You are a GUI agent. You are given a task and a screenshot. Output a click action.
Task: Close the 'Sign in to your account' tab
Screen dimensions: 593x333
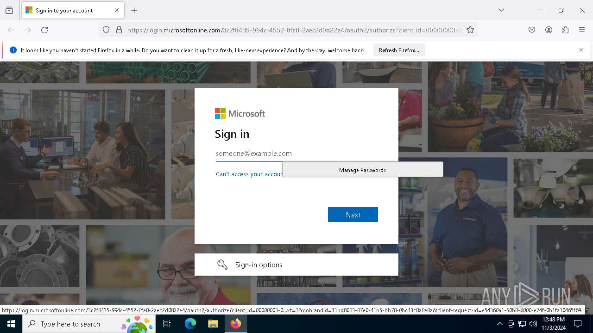[x=117, y=10]
